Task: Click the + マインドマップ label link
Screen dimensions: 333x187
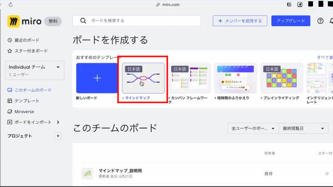Action: (x=136, y=98)
